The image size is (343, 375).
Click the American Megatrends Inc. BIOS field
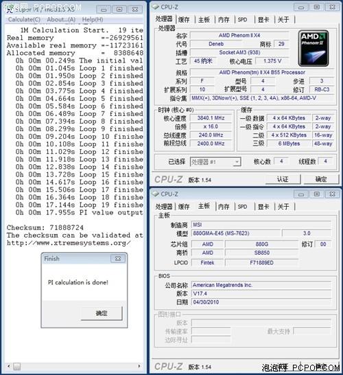pos(261,285)
